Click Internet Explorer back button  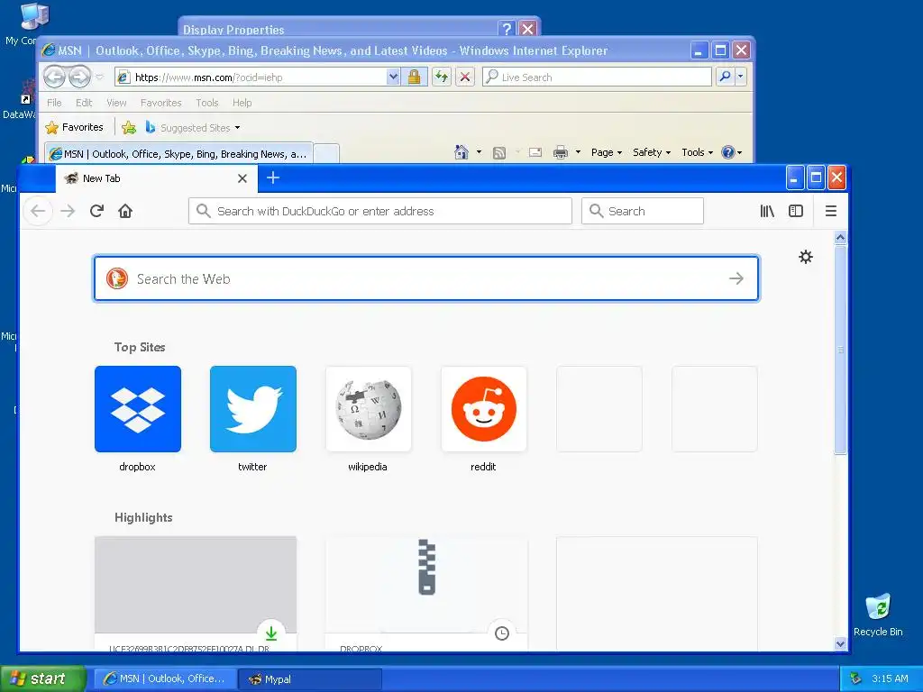54,77
